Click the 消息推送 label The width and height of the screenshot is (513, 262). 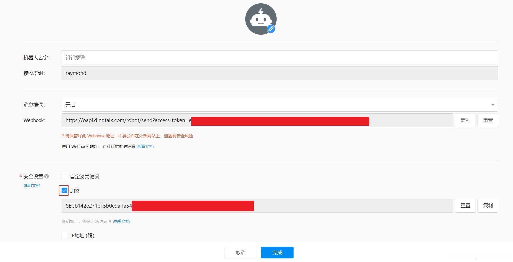pyautogui.click(x=34, y=105)
